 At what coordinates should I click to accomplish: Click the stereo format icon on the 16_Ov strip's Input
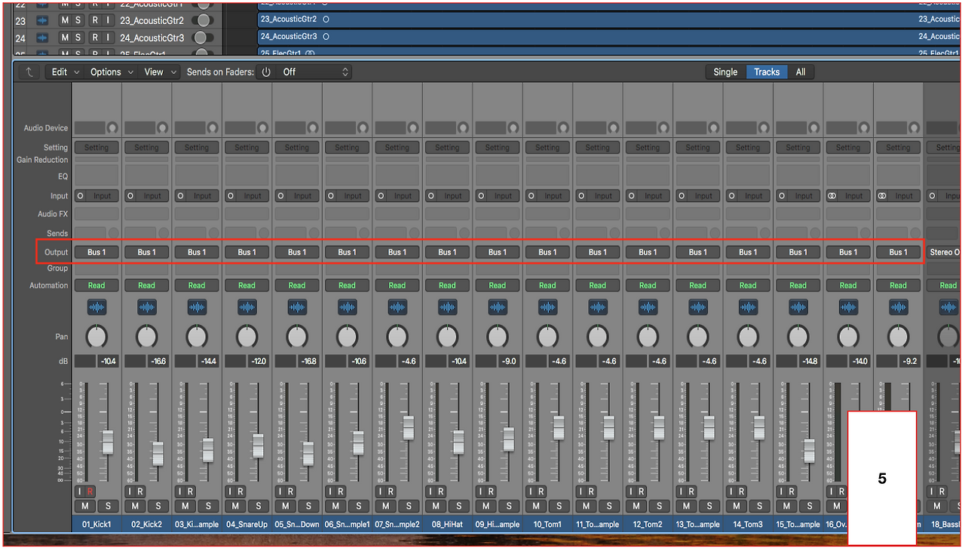pyautogui.click(x=832, y=196)
